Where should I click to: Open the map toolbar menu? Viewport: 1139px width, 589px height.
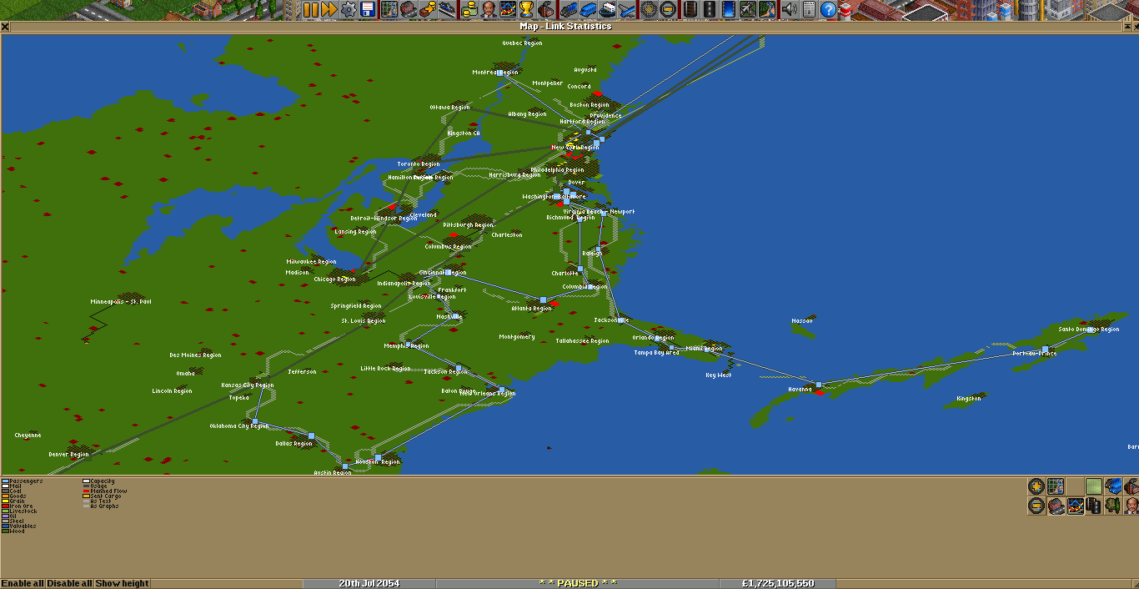coord(389,9)
